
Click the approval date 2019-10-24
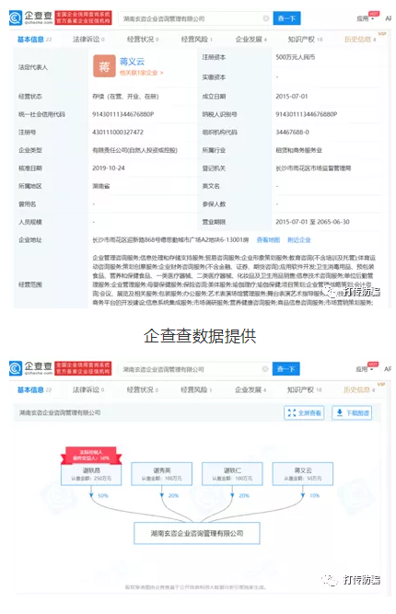click(109, 168)
